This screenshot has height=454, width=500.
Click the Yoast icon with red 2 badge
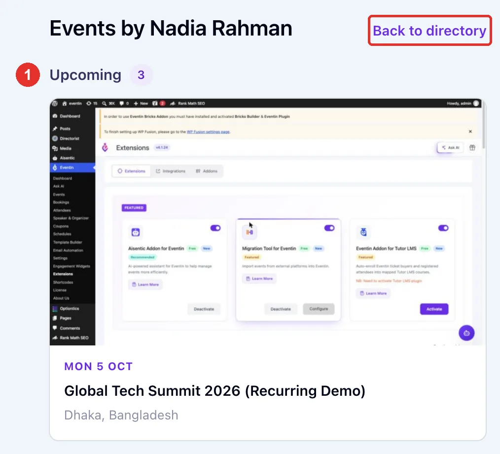(158, 103)
